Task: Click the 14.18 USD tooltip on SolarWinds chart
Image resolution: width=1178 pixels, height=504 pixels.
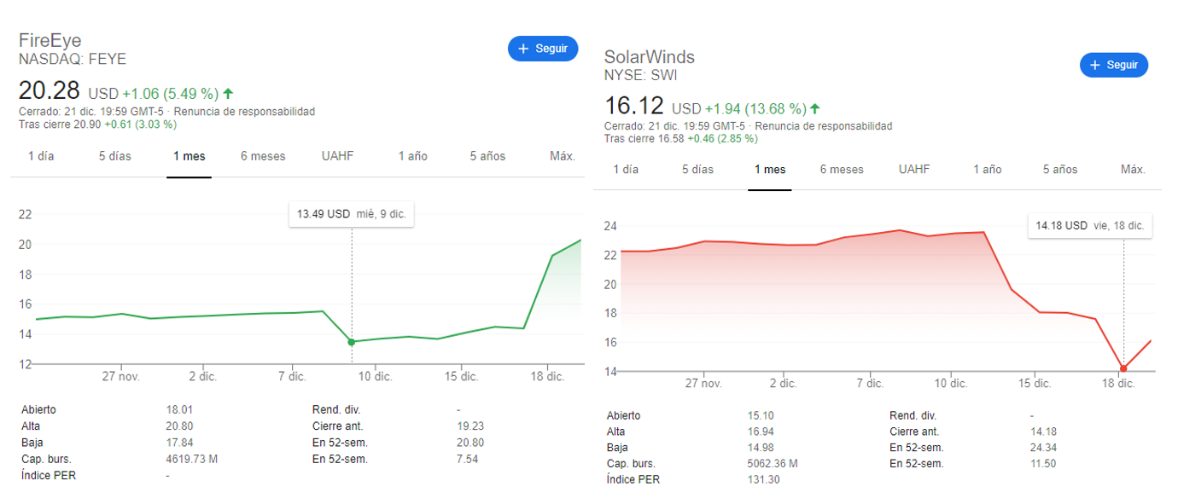Action: pyautogui.click(x=1090, y=226)
